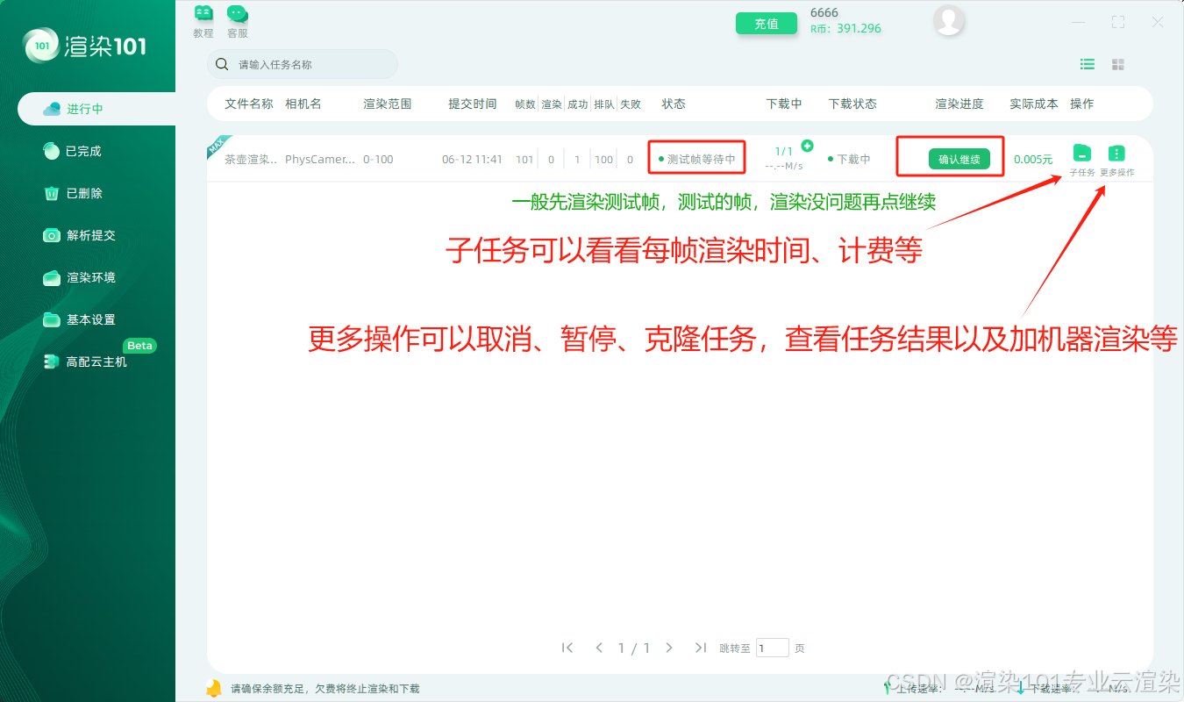Image resolution: width=1184 pixels, height=702 pixels.
Task: Click the 渲染进度 column header
Action: click(x=959, y=104)
